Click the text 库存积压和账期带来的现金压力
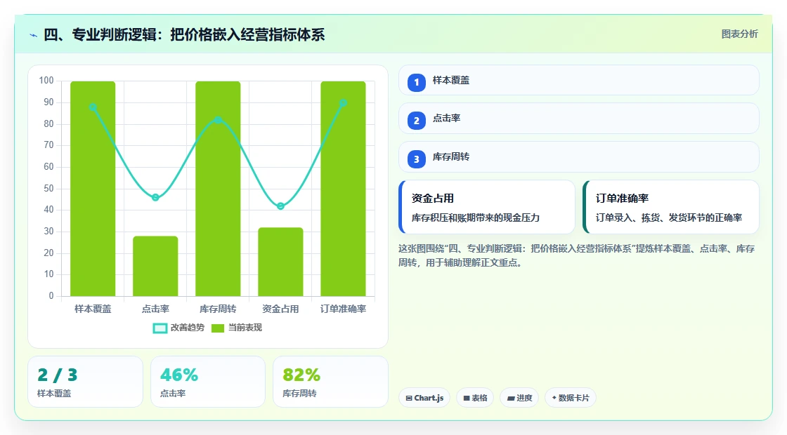 click(x=476, y=218)
